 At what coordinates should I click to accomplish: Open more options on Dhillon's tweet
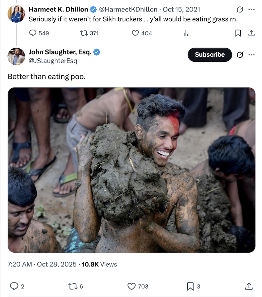click(x=251, y=10)
